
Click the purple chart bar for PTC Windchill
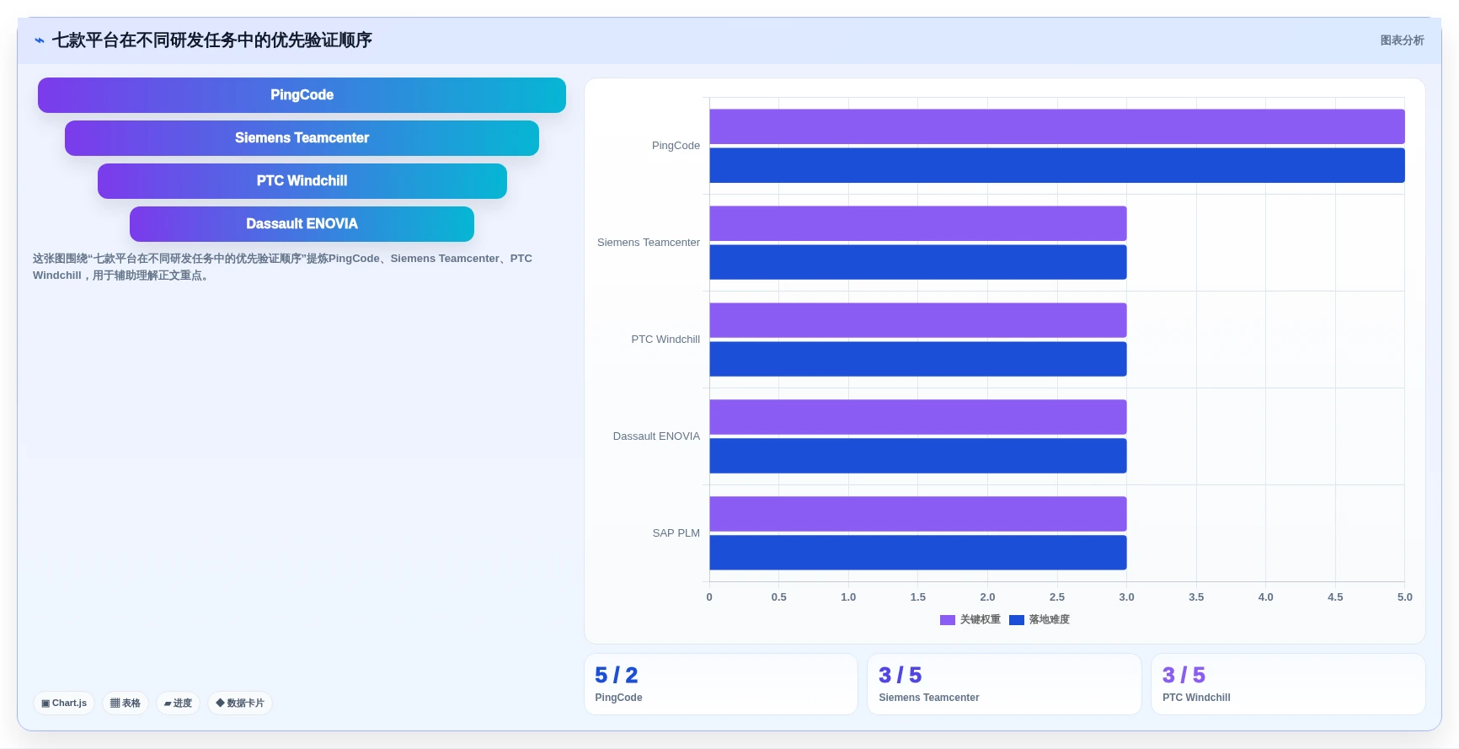918,320
